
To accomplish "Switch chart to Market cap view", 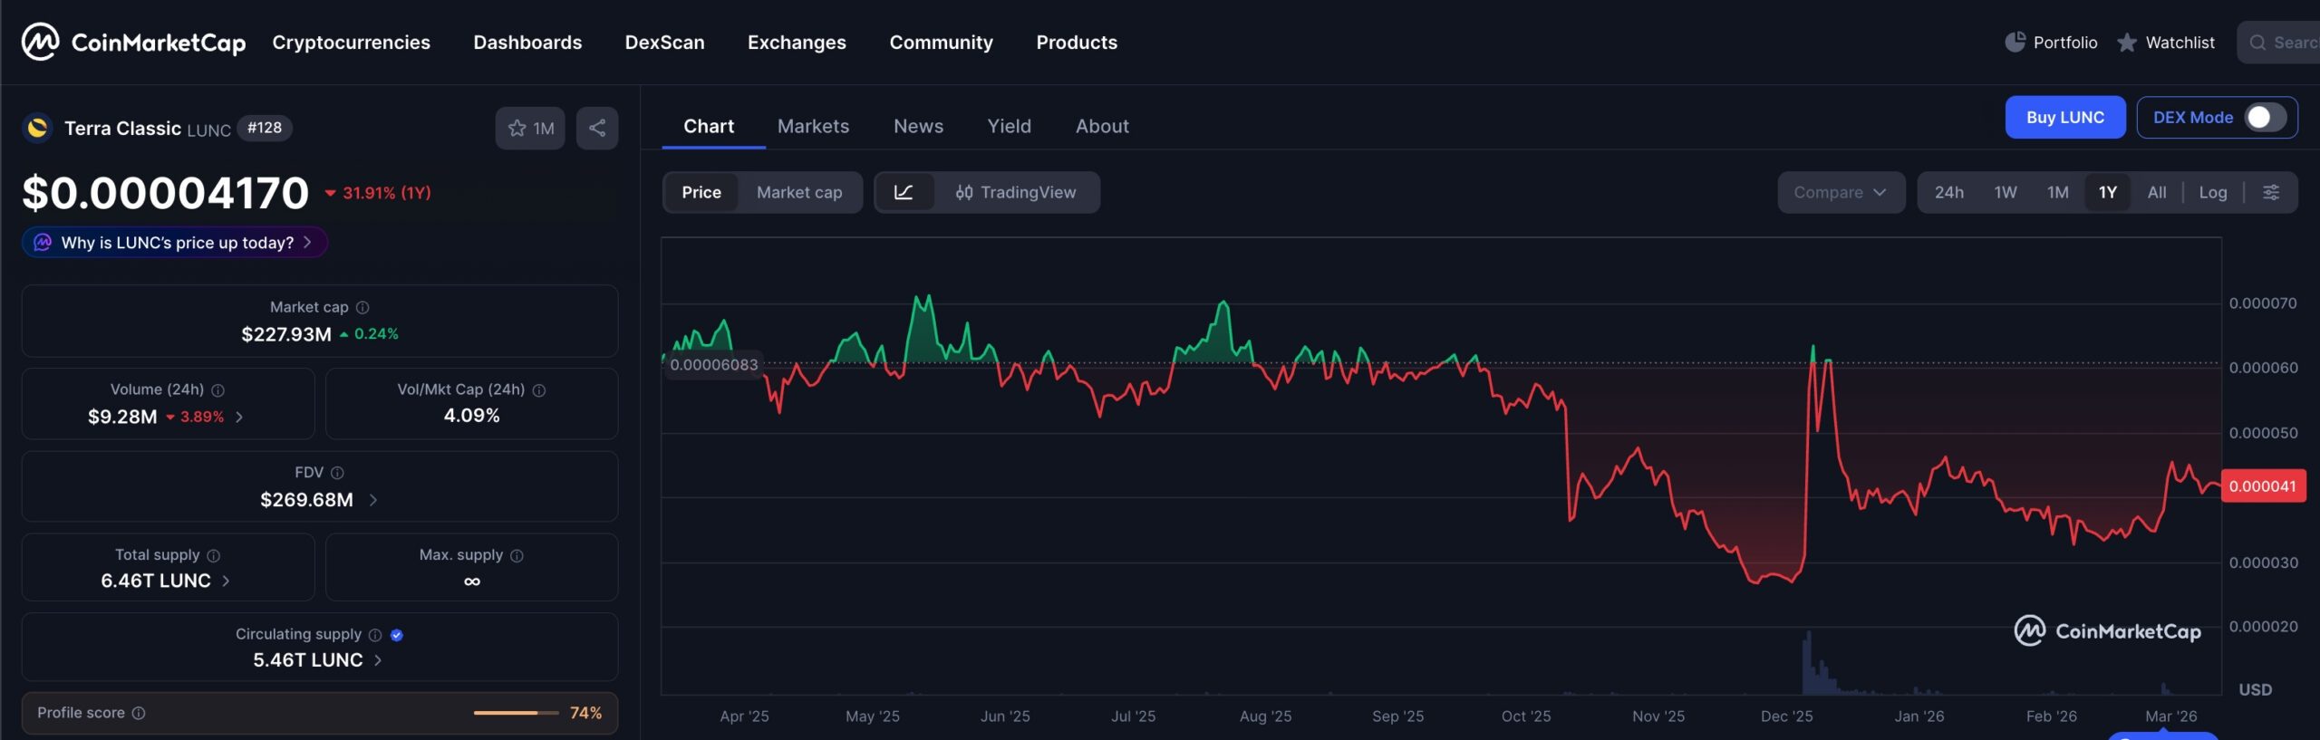I will 799,192.
